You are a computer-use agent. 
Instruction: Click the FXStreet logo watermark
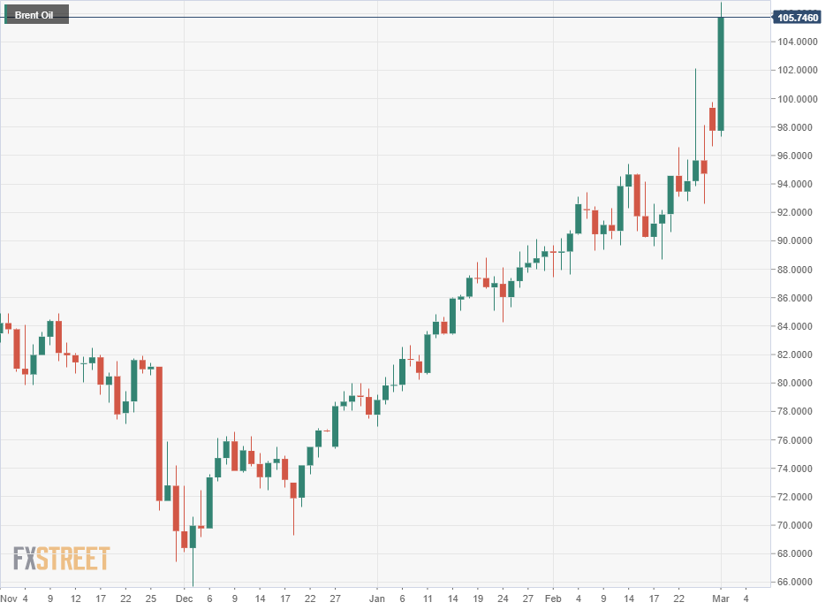[61, 559]
